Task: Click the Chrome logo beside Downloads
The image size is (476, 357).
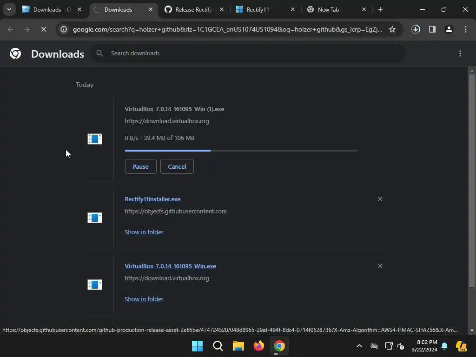Action: (15, 54)
